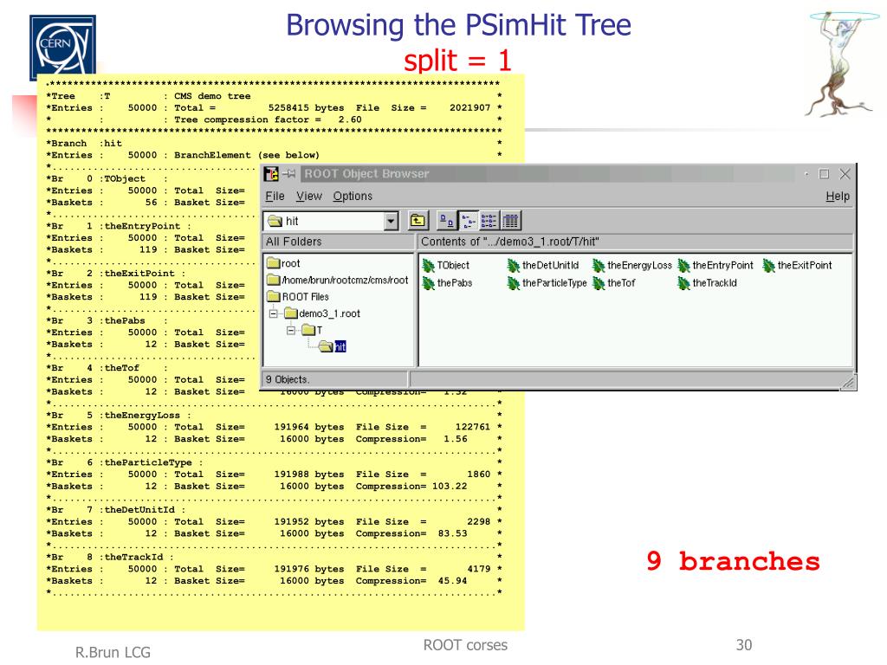
Task: Select the root folder icon in tree
Action: click(274, 263)
